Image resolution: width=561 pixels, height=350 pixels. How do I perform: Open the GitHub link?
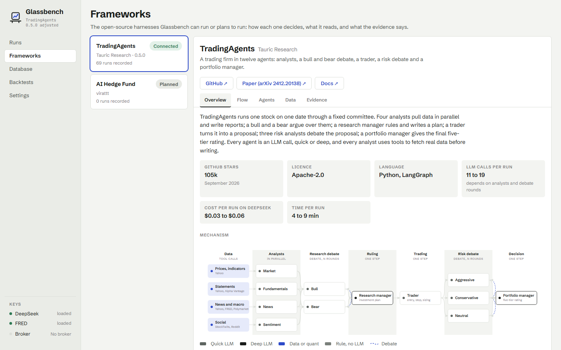(217, 83)
